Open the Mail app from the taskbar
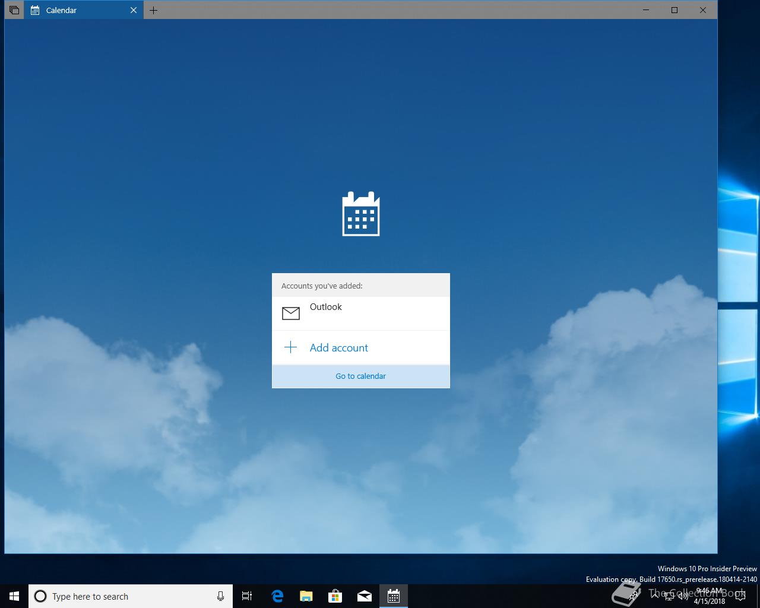760x608 pixels. [365, 596]
